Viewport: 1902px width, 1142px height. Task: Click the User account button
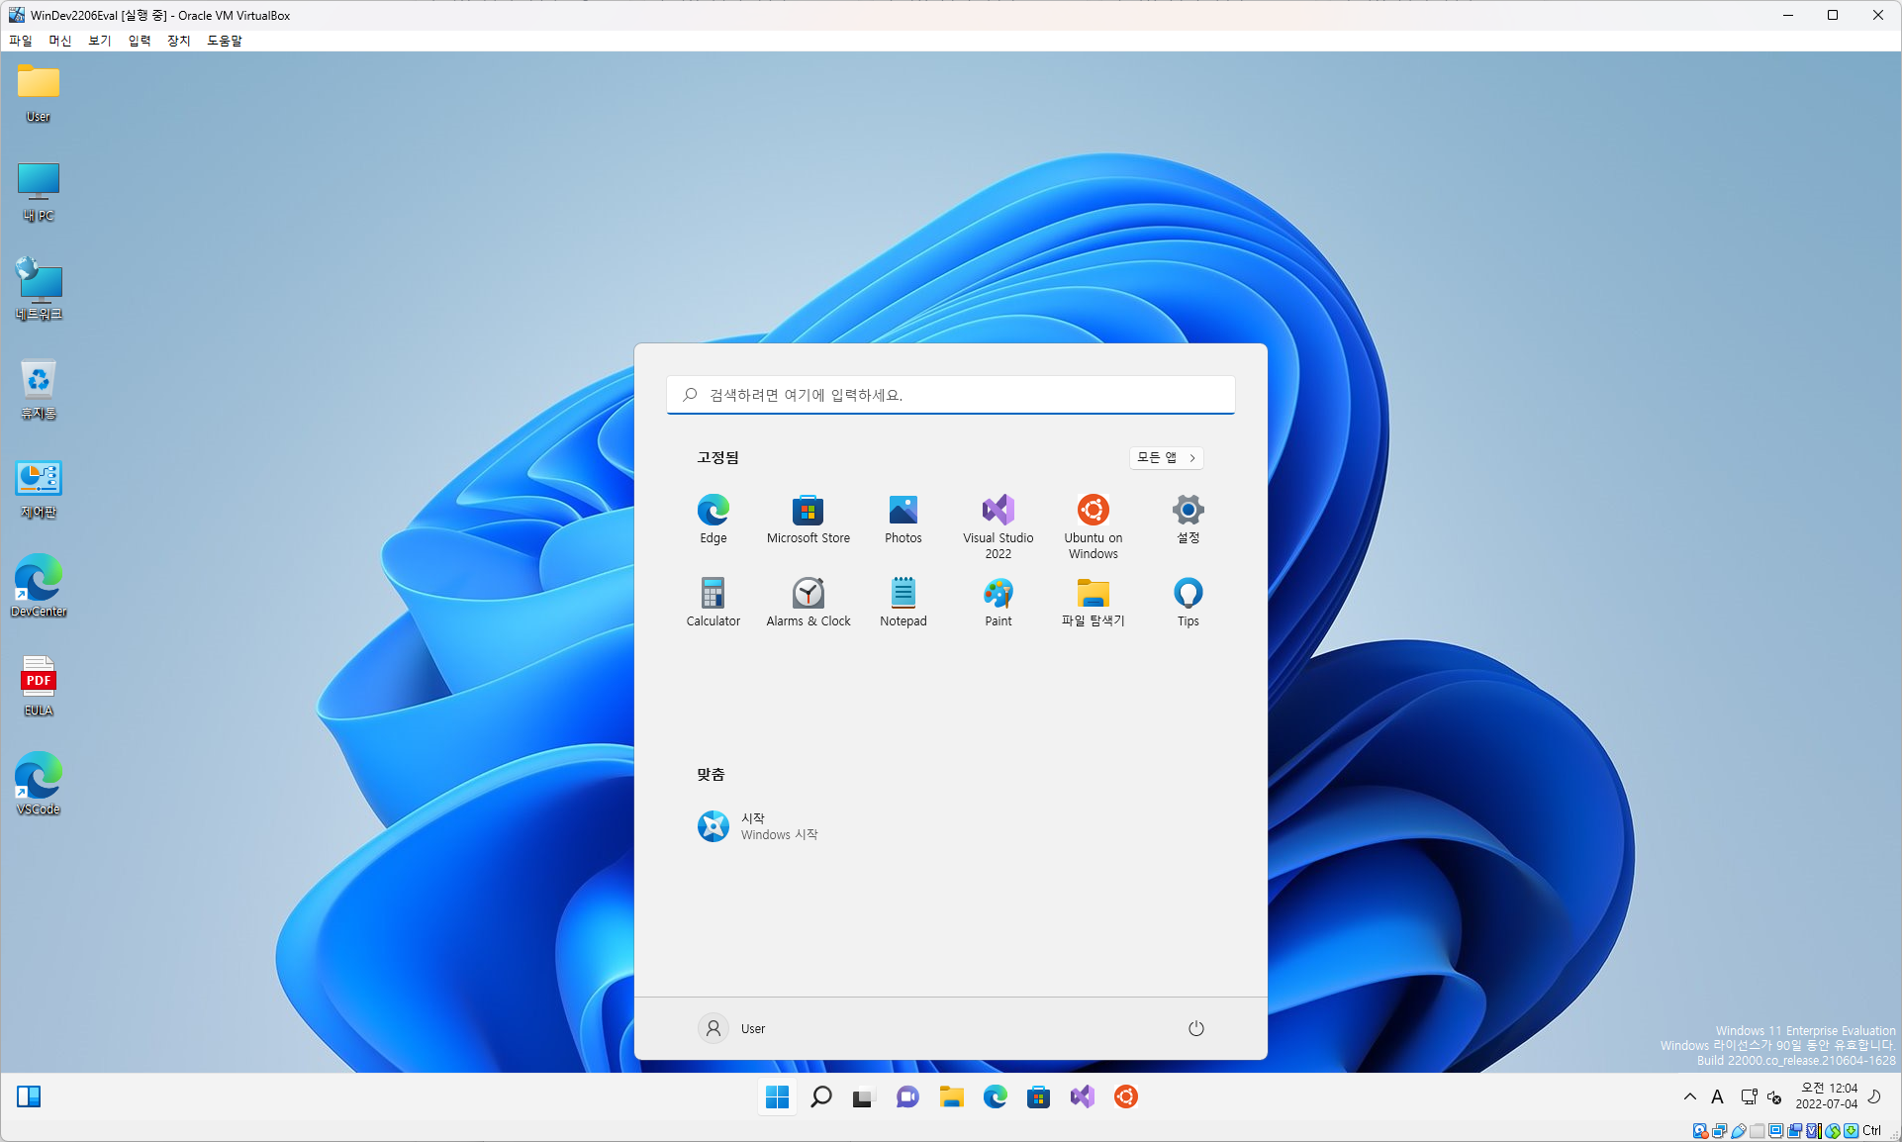(732, 1028)
